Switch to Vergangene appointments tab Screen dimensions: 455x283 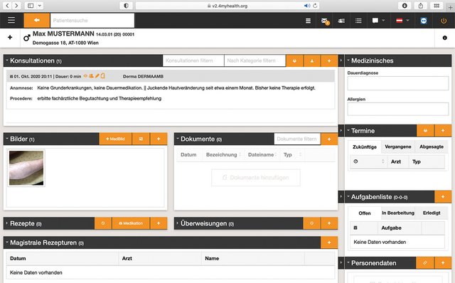tap(398, 147)
